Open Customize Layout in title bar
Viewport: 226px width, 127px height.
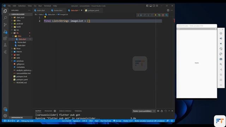click(157, 6)
